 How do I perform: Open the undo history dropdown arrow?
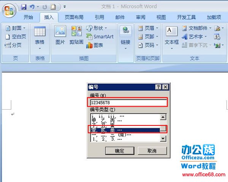38,7
